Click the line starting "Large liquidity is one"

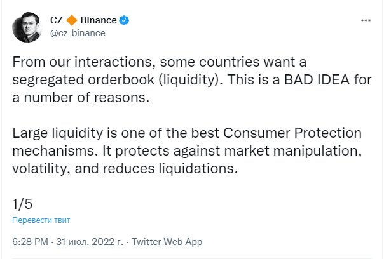(x=187, y=133)
